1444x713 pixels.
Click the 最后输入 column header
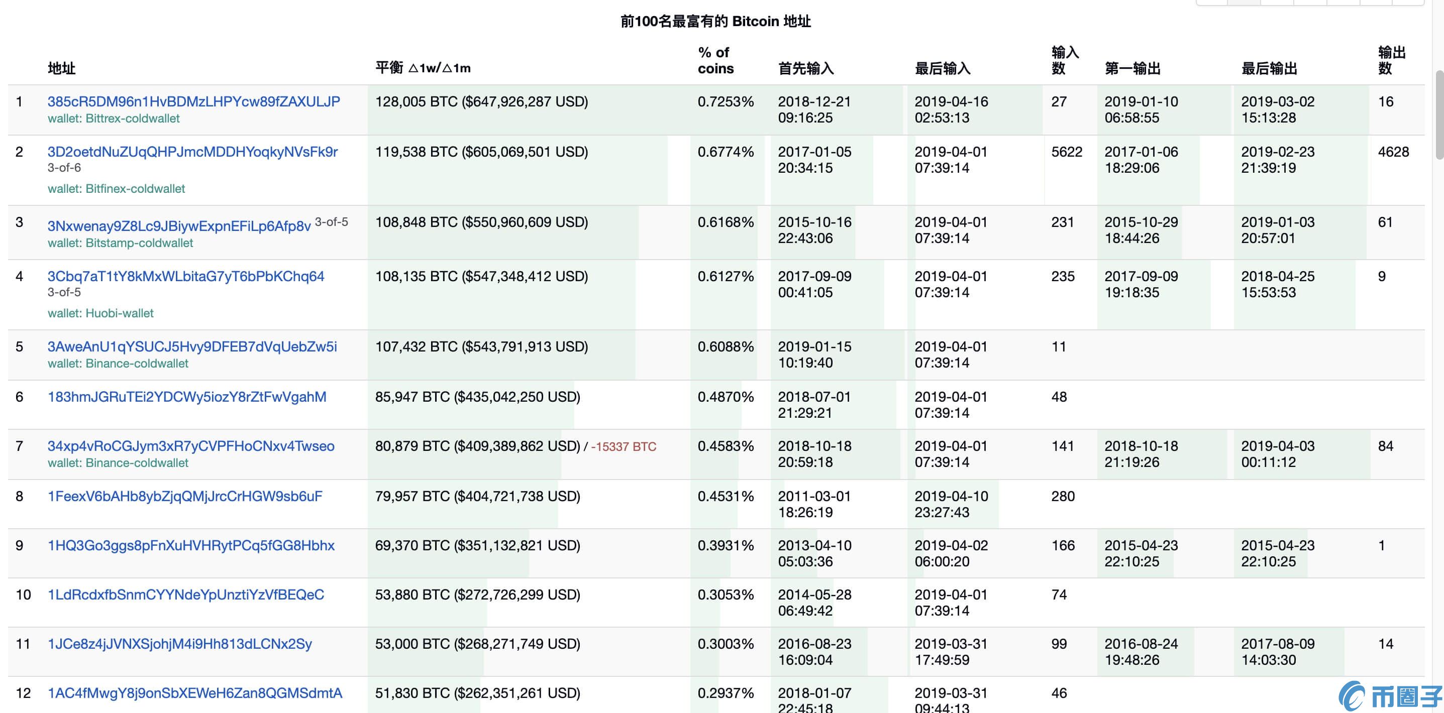(942, 68)
